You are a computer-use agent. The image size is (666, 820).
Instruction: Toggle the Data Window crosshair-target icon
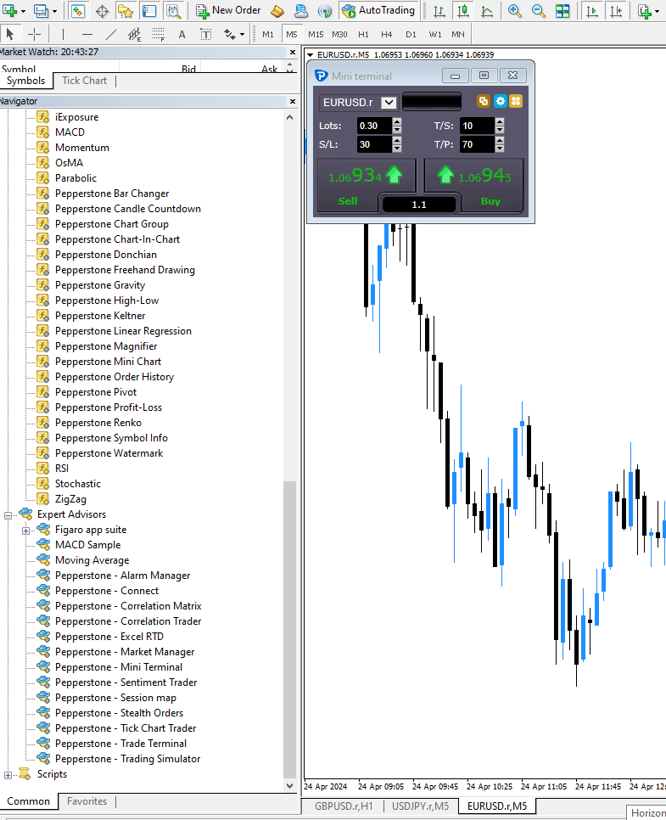(x=102, y=10)
